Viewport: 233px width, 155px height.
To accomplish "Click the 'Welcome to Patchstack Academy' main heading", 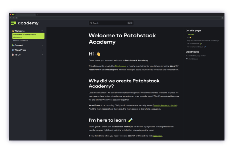I will (x=122, y=39).
